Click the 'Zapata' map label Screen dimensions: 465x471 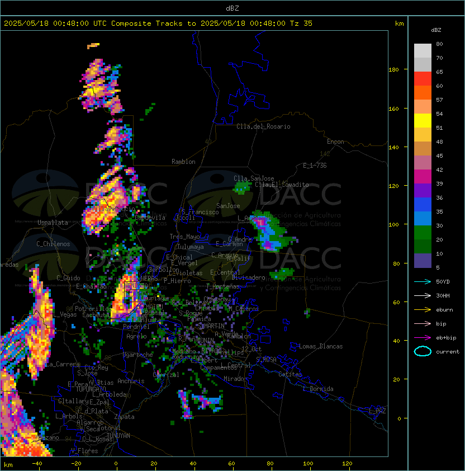[x=124, y=417]
